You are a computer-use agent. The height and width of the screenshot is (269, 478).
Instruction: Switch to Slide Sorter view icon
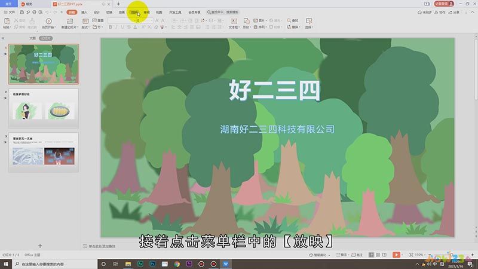coord(378,255)
